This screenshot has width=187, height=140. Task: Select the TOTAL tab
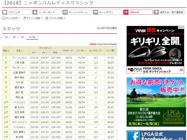point(32,37)
